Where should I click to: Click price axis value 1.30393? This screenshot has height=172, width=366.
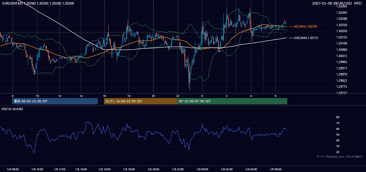[x=341, y=6]
